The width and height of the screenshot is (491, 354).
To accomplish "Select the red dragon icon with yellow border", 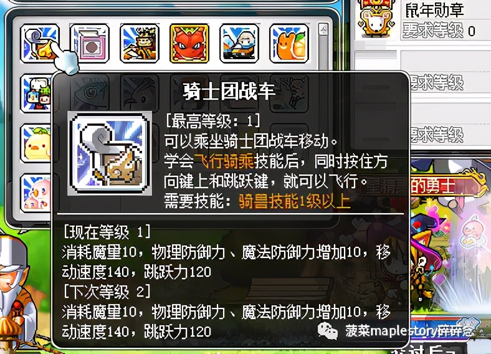I will point(189,44).
